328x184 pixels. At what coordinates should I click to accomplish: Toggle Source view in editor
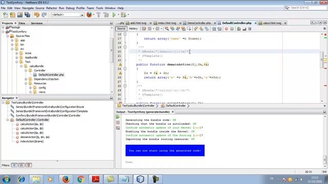click(121, 29)
